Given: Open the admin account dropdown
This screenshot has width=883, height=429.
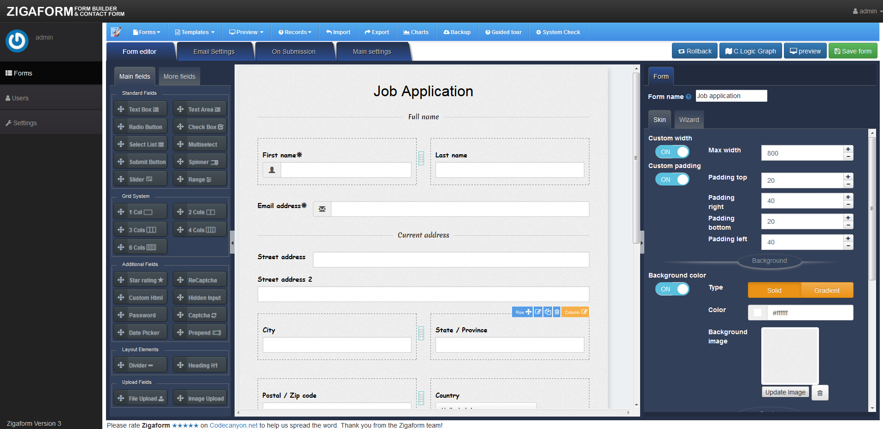Looking at the screenshot, I should coord(865,11).
